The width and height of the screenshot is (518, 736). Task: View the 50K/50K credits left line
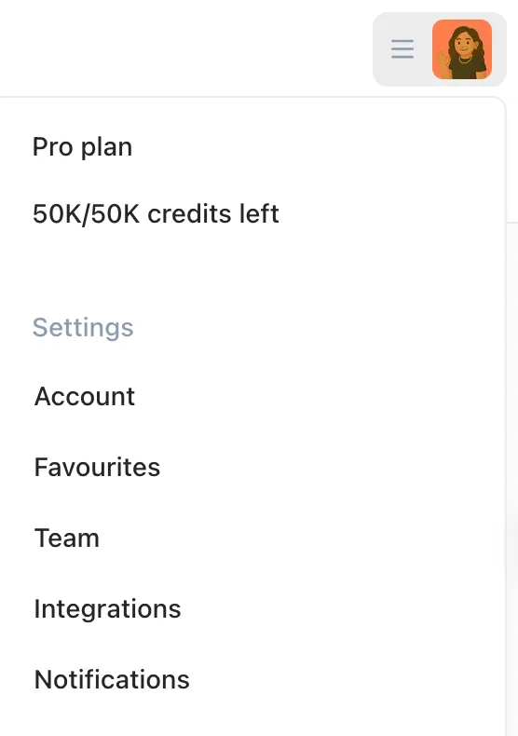click(156, 214)
